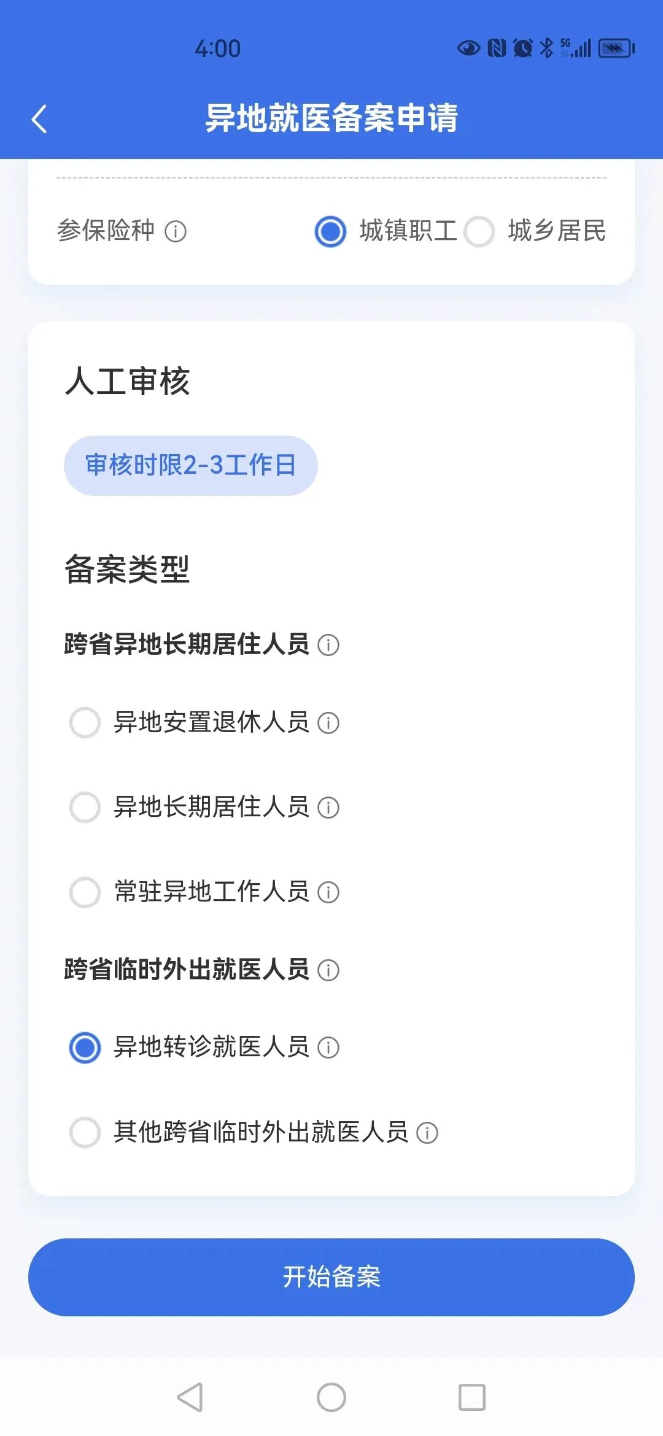Select 城镇职工 insurance type
This screenshot has height=1436, width=663.
[x=331, y=231]
